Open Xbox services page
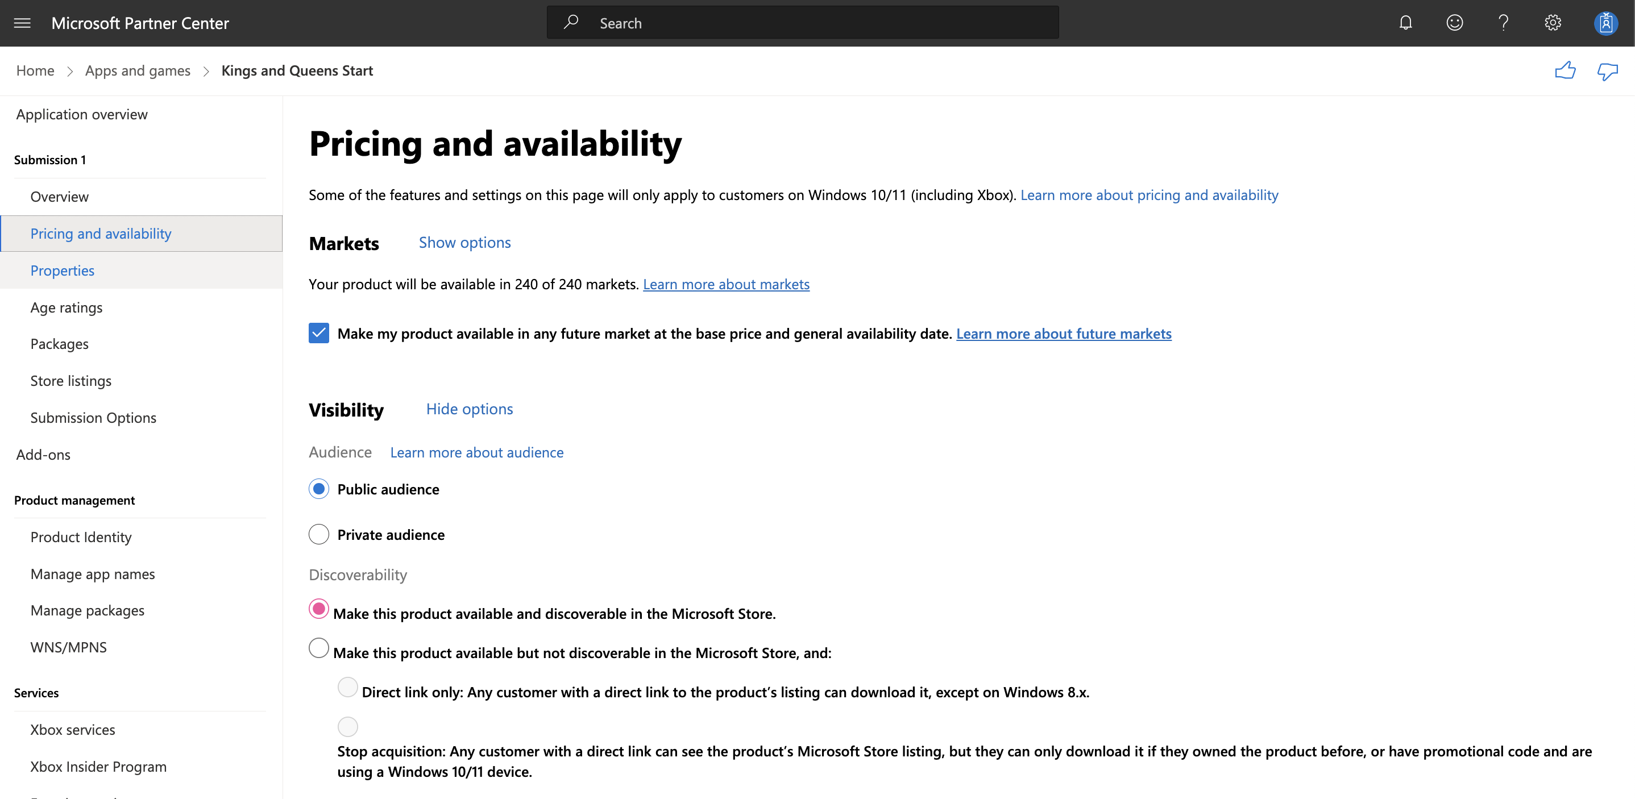 pos(73,730)
